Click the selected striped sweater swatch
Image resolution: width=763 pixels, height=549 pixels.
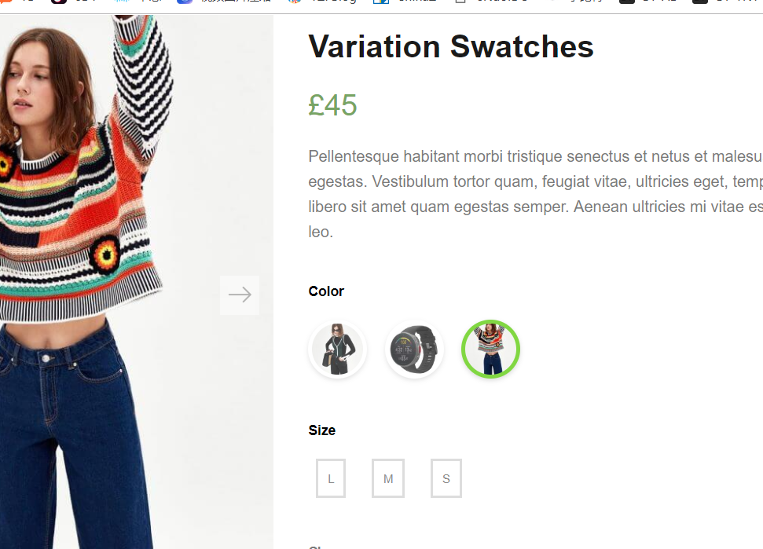[490, 350]
